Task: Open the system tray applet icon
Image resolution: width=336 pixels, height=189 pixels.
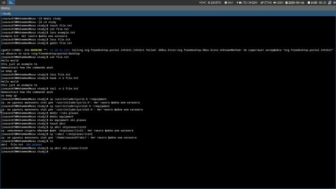Action: click(x=330, y=3)
